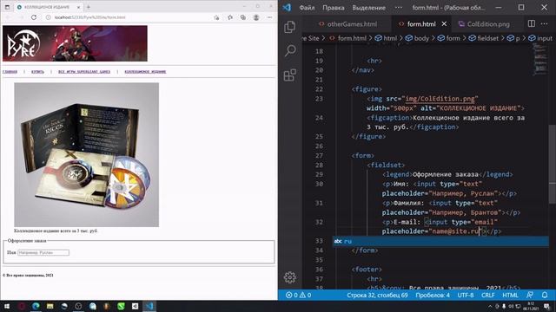Open the Файл menu
This screenshot has width=556, height=312.
[x=307, y=8]
